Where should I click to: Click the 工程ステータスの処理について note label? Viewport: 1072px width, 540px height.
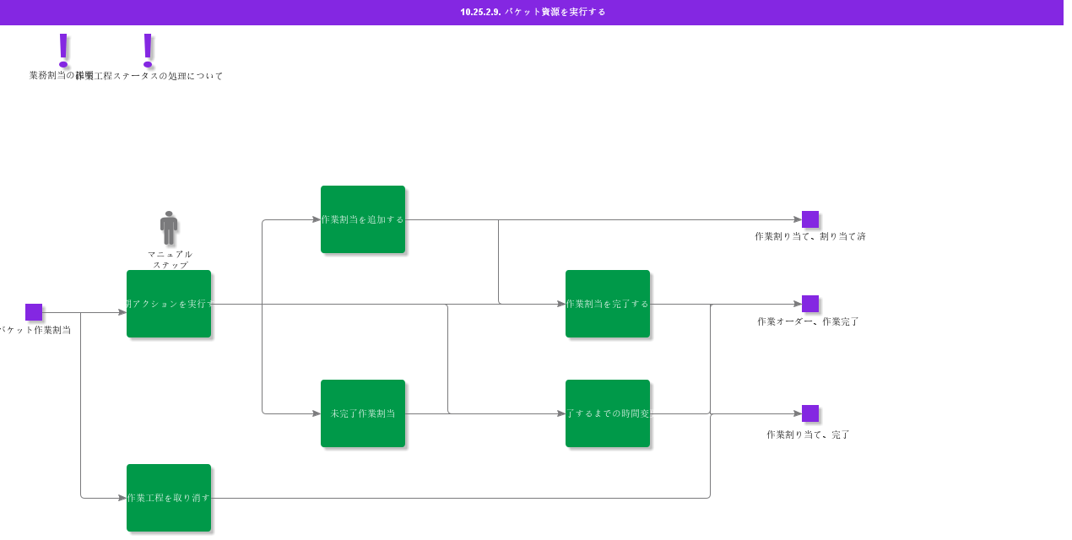(160, 76)
